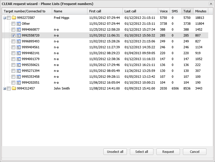Click the contact card icon beside 9994202051
The image size is (215, 162).
pyautogui.click(x=19, y=82)
